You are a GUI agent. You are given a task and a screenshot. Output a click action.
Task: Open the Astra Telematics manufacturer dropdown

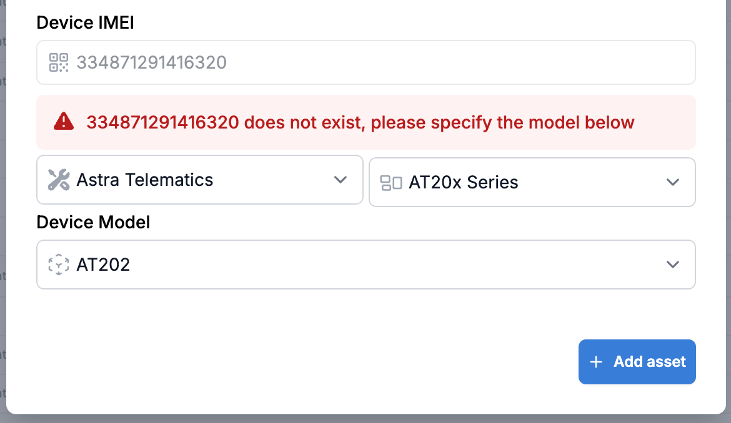pyautogui.click(x=200, y=180)
